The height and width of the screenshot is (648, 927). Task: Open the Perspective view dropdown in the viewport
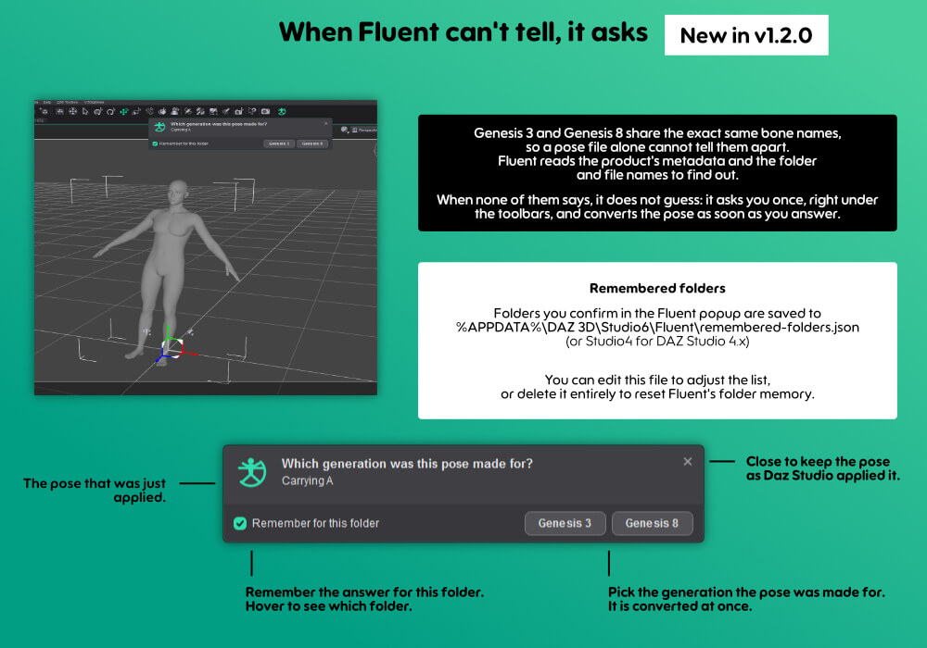[364, 130]
